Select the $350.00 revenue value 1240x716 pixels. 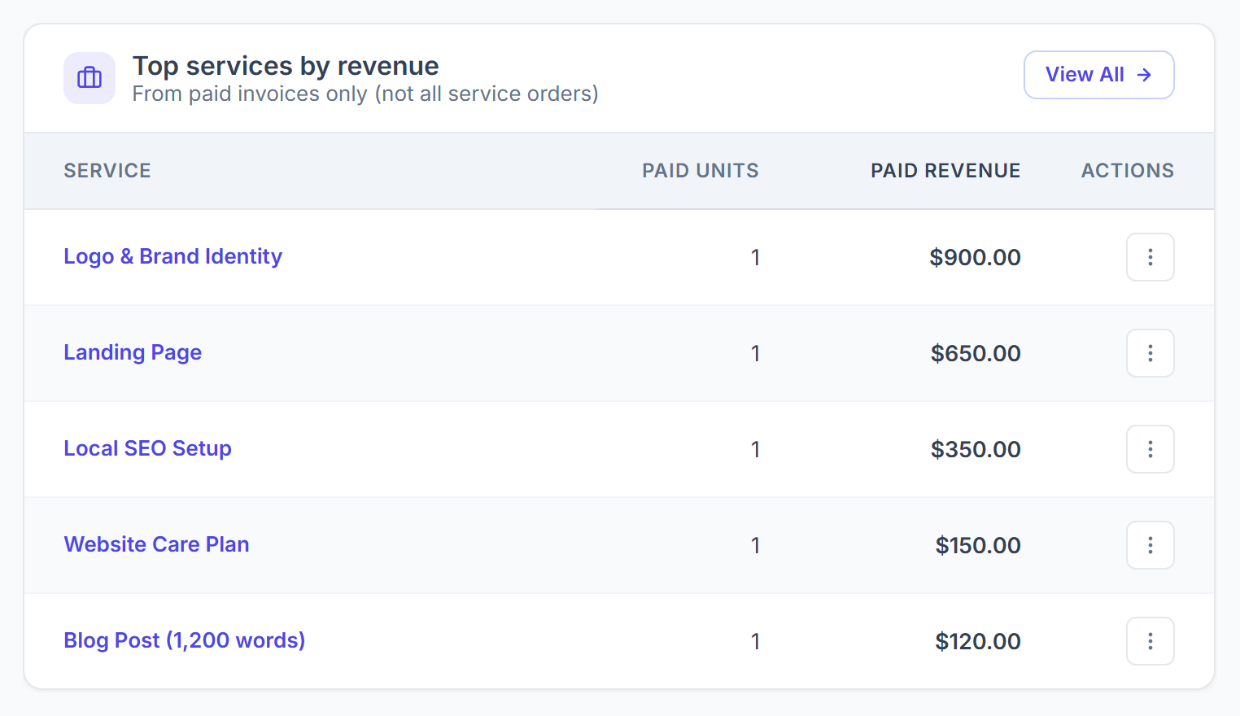click(976, 449)
